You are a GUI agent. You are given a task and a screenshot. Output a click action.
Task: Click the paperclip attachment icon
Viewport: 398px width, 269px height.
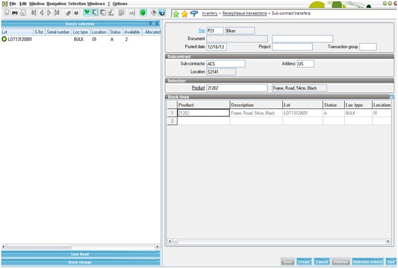tap(68, 13)
